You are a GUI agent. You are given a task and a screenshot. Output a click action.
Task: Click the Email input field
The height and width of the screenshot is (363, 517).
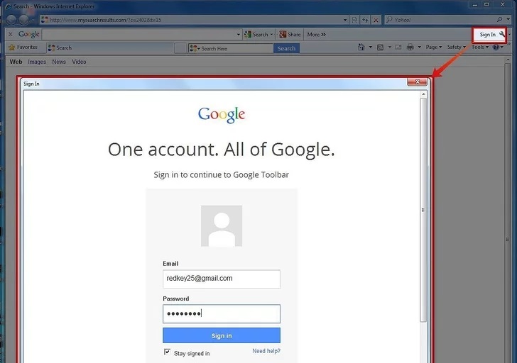click(x=222, y=279)
